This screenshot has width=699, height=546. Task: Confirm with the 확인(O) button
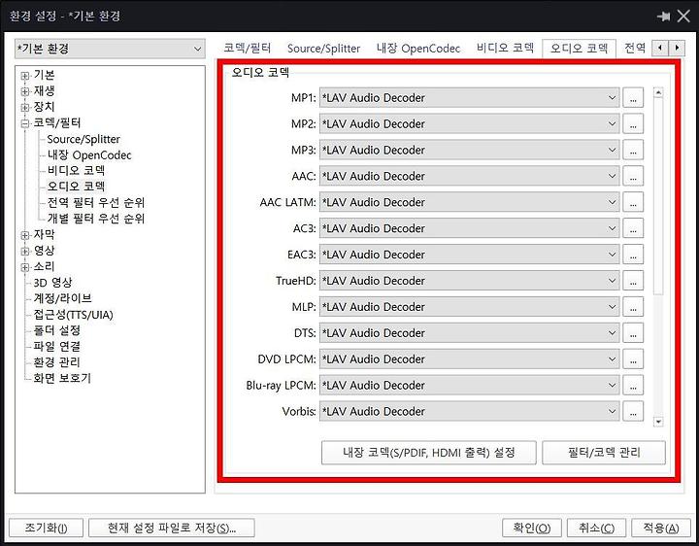coord(532,529)
